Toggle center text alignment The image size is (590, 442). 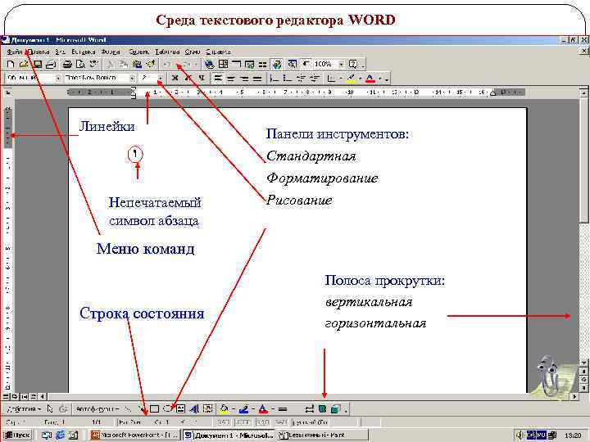tap(231, 79)
